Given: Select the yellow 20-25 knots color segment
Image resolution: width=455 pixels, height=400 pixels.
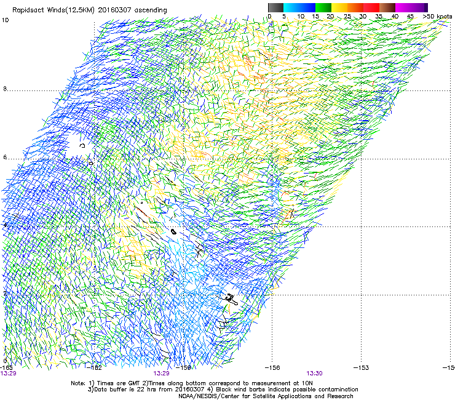Looking at the screenshot, I should (339, 7).
